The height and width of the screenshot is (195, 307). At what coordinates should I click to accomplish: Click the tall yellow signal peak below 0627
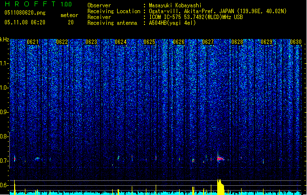click(x=221, y=187)
